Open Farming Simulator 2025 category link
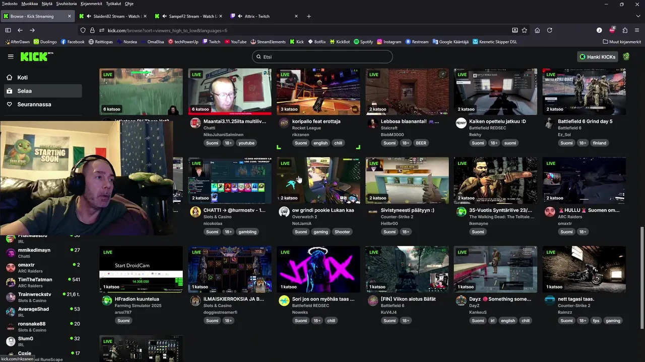This screenshot has width=645, height=362. tap(138, 306)
